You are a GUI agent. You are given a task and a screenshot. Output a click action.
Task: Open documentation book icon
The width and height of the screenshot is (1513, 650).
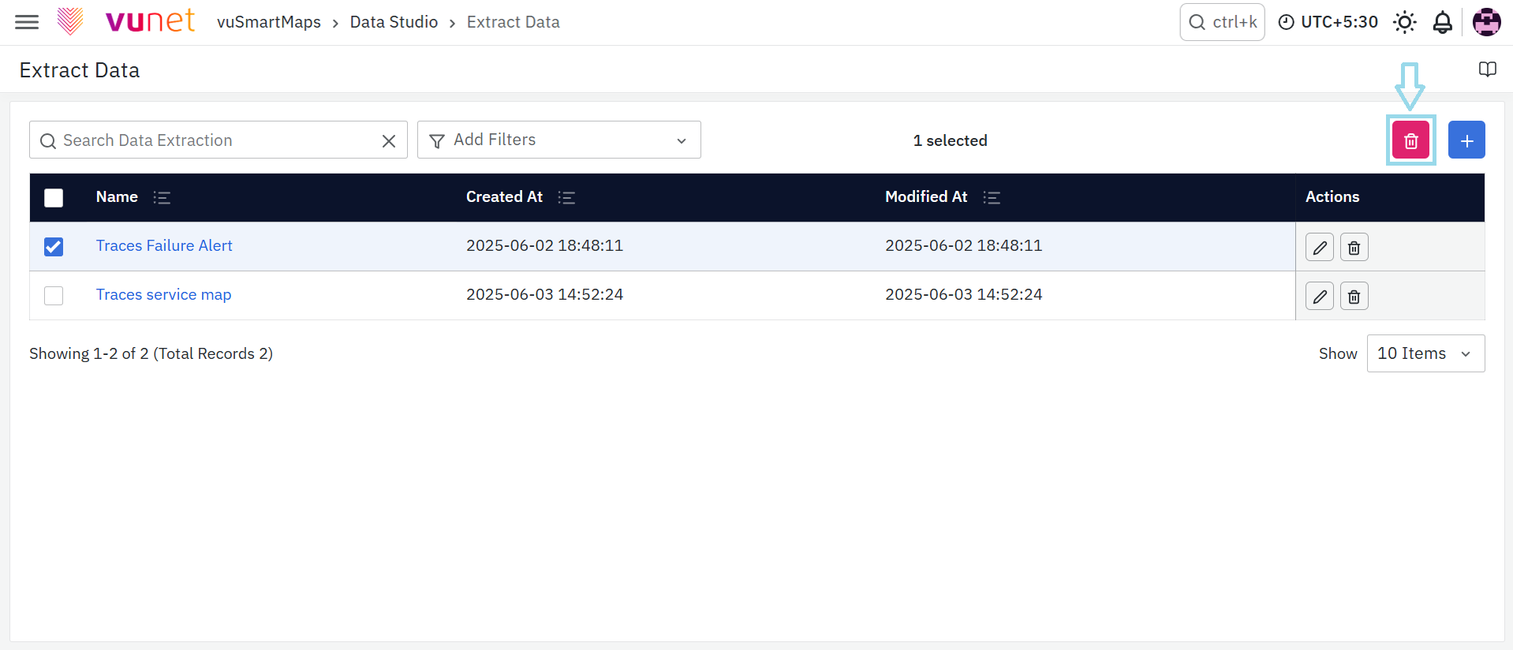[1488, 69]
